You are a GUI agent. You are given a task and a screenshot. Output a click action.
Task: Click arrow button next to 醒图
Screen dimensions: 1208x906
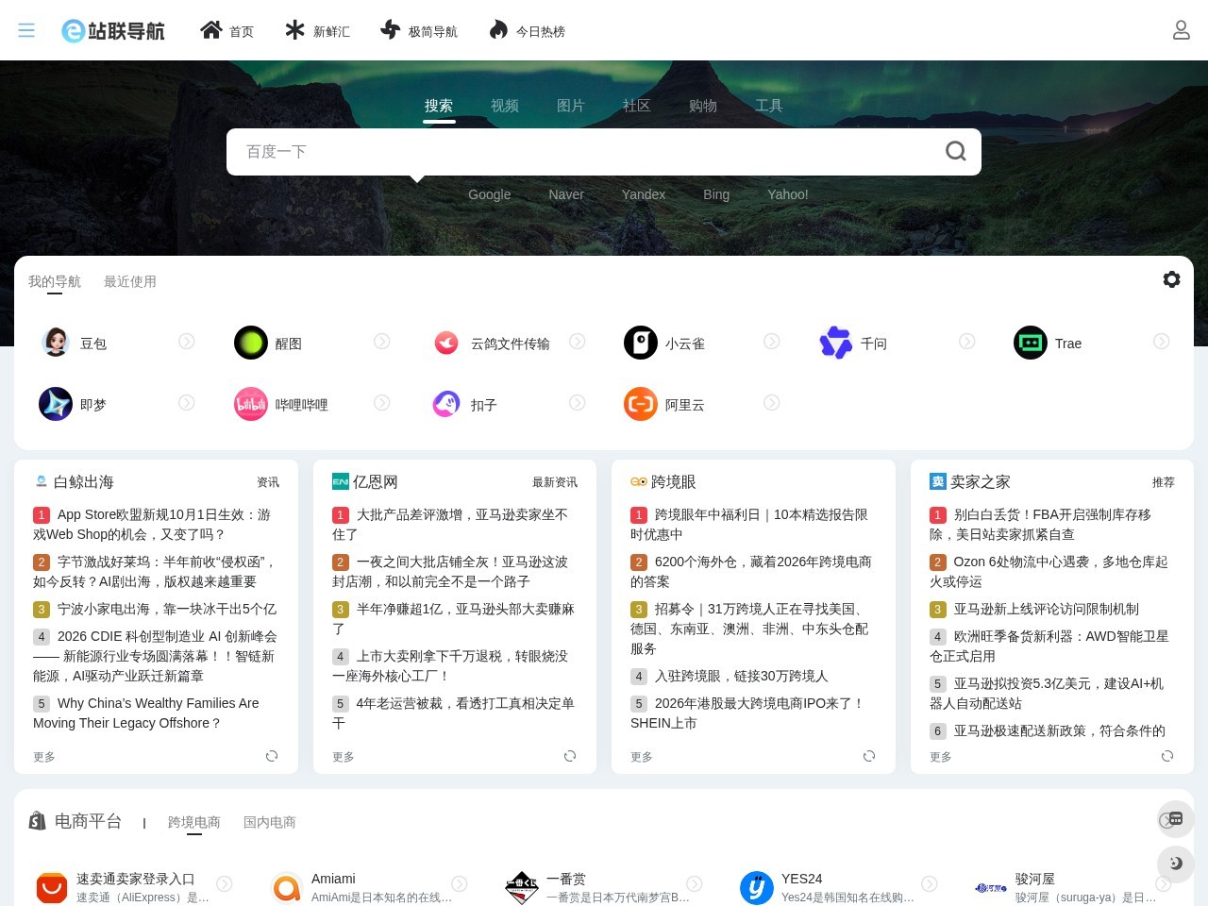[x=382, y=341]
